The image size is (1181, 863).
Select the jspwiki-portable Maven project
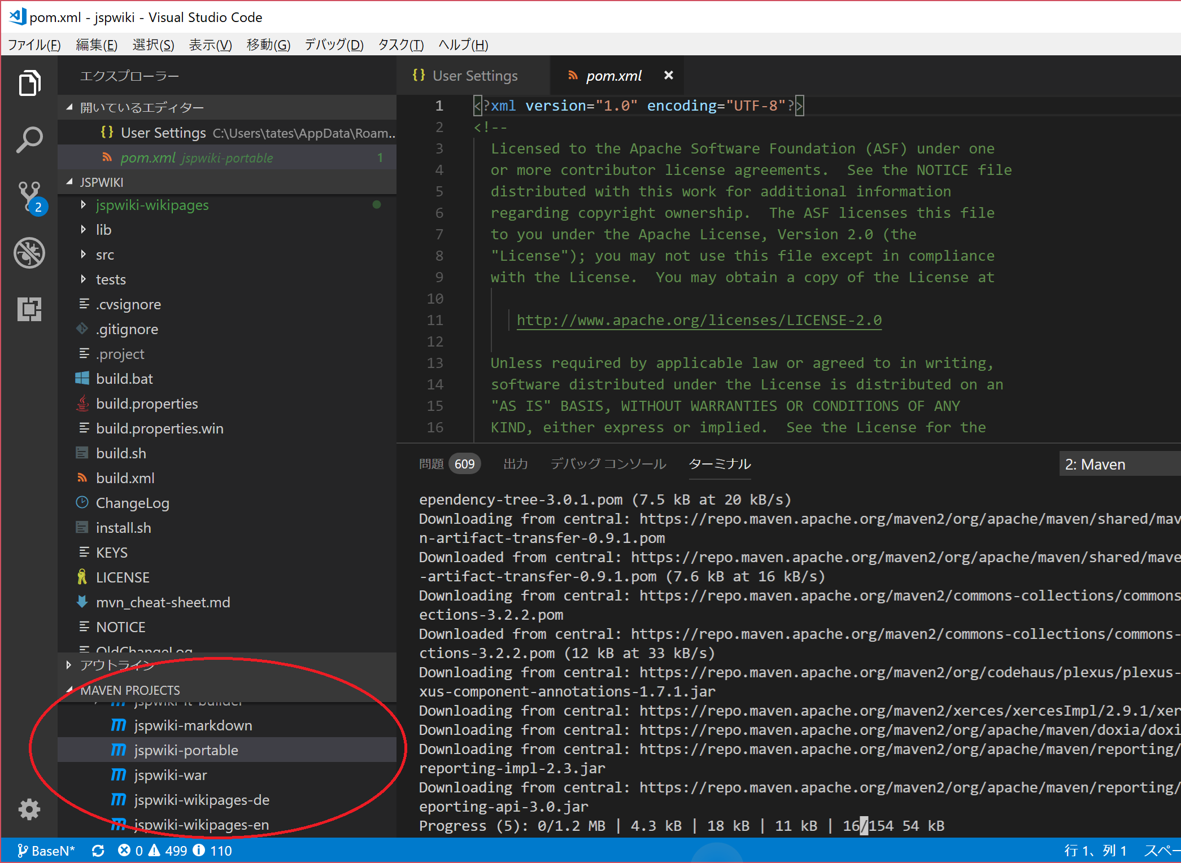click(227, 750)
